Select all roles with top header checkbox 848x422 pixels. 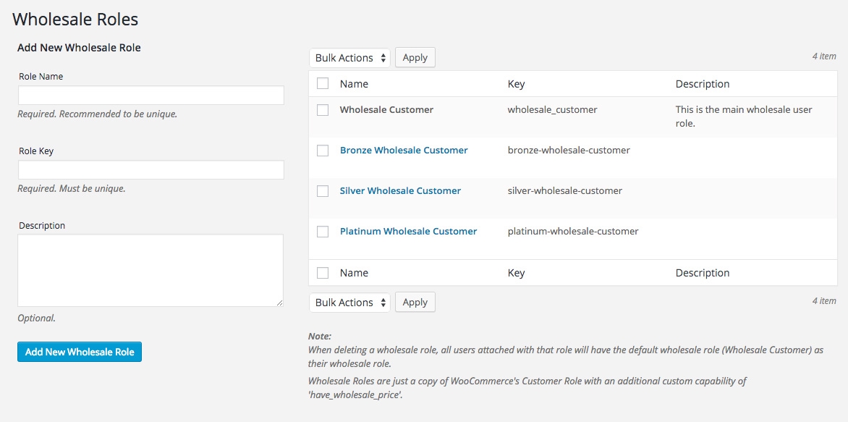pyautogui.click(x=323, y=83)
